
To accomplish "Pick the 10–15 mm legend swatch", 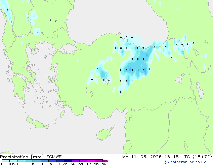I will (x=44, y=161).
